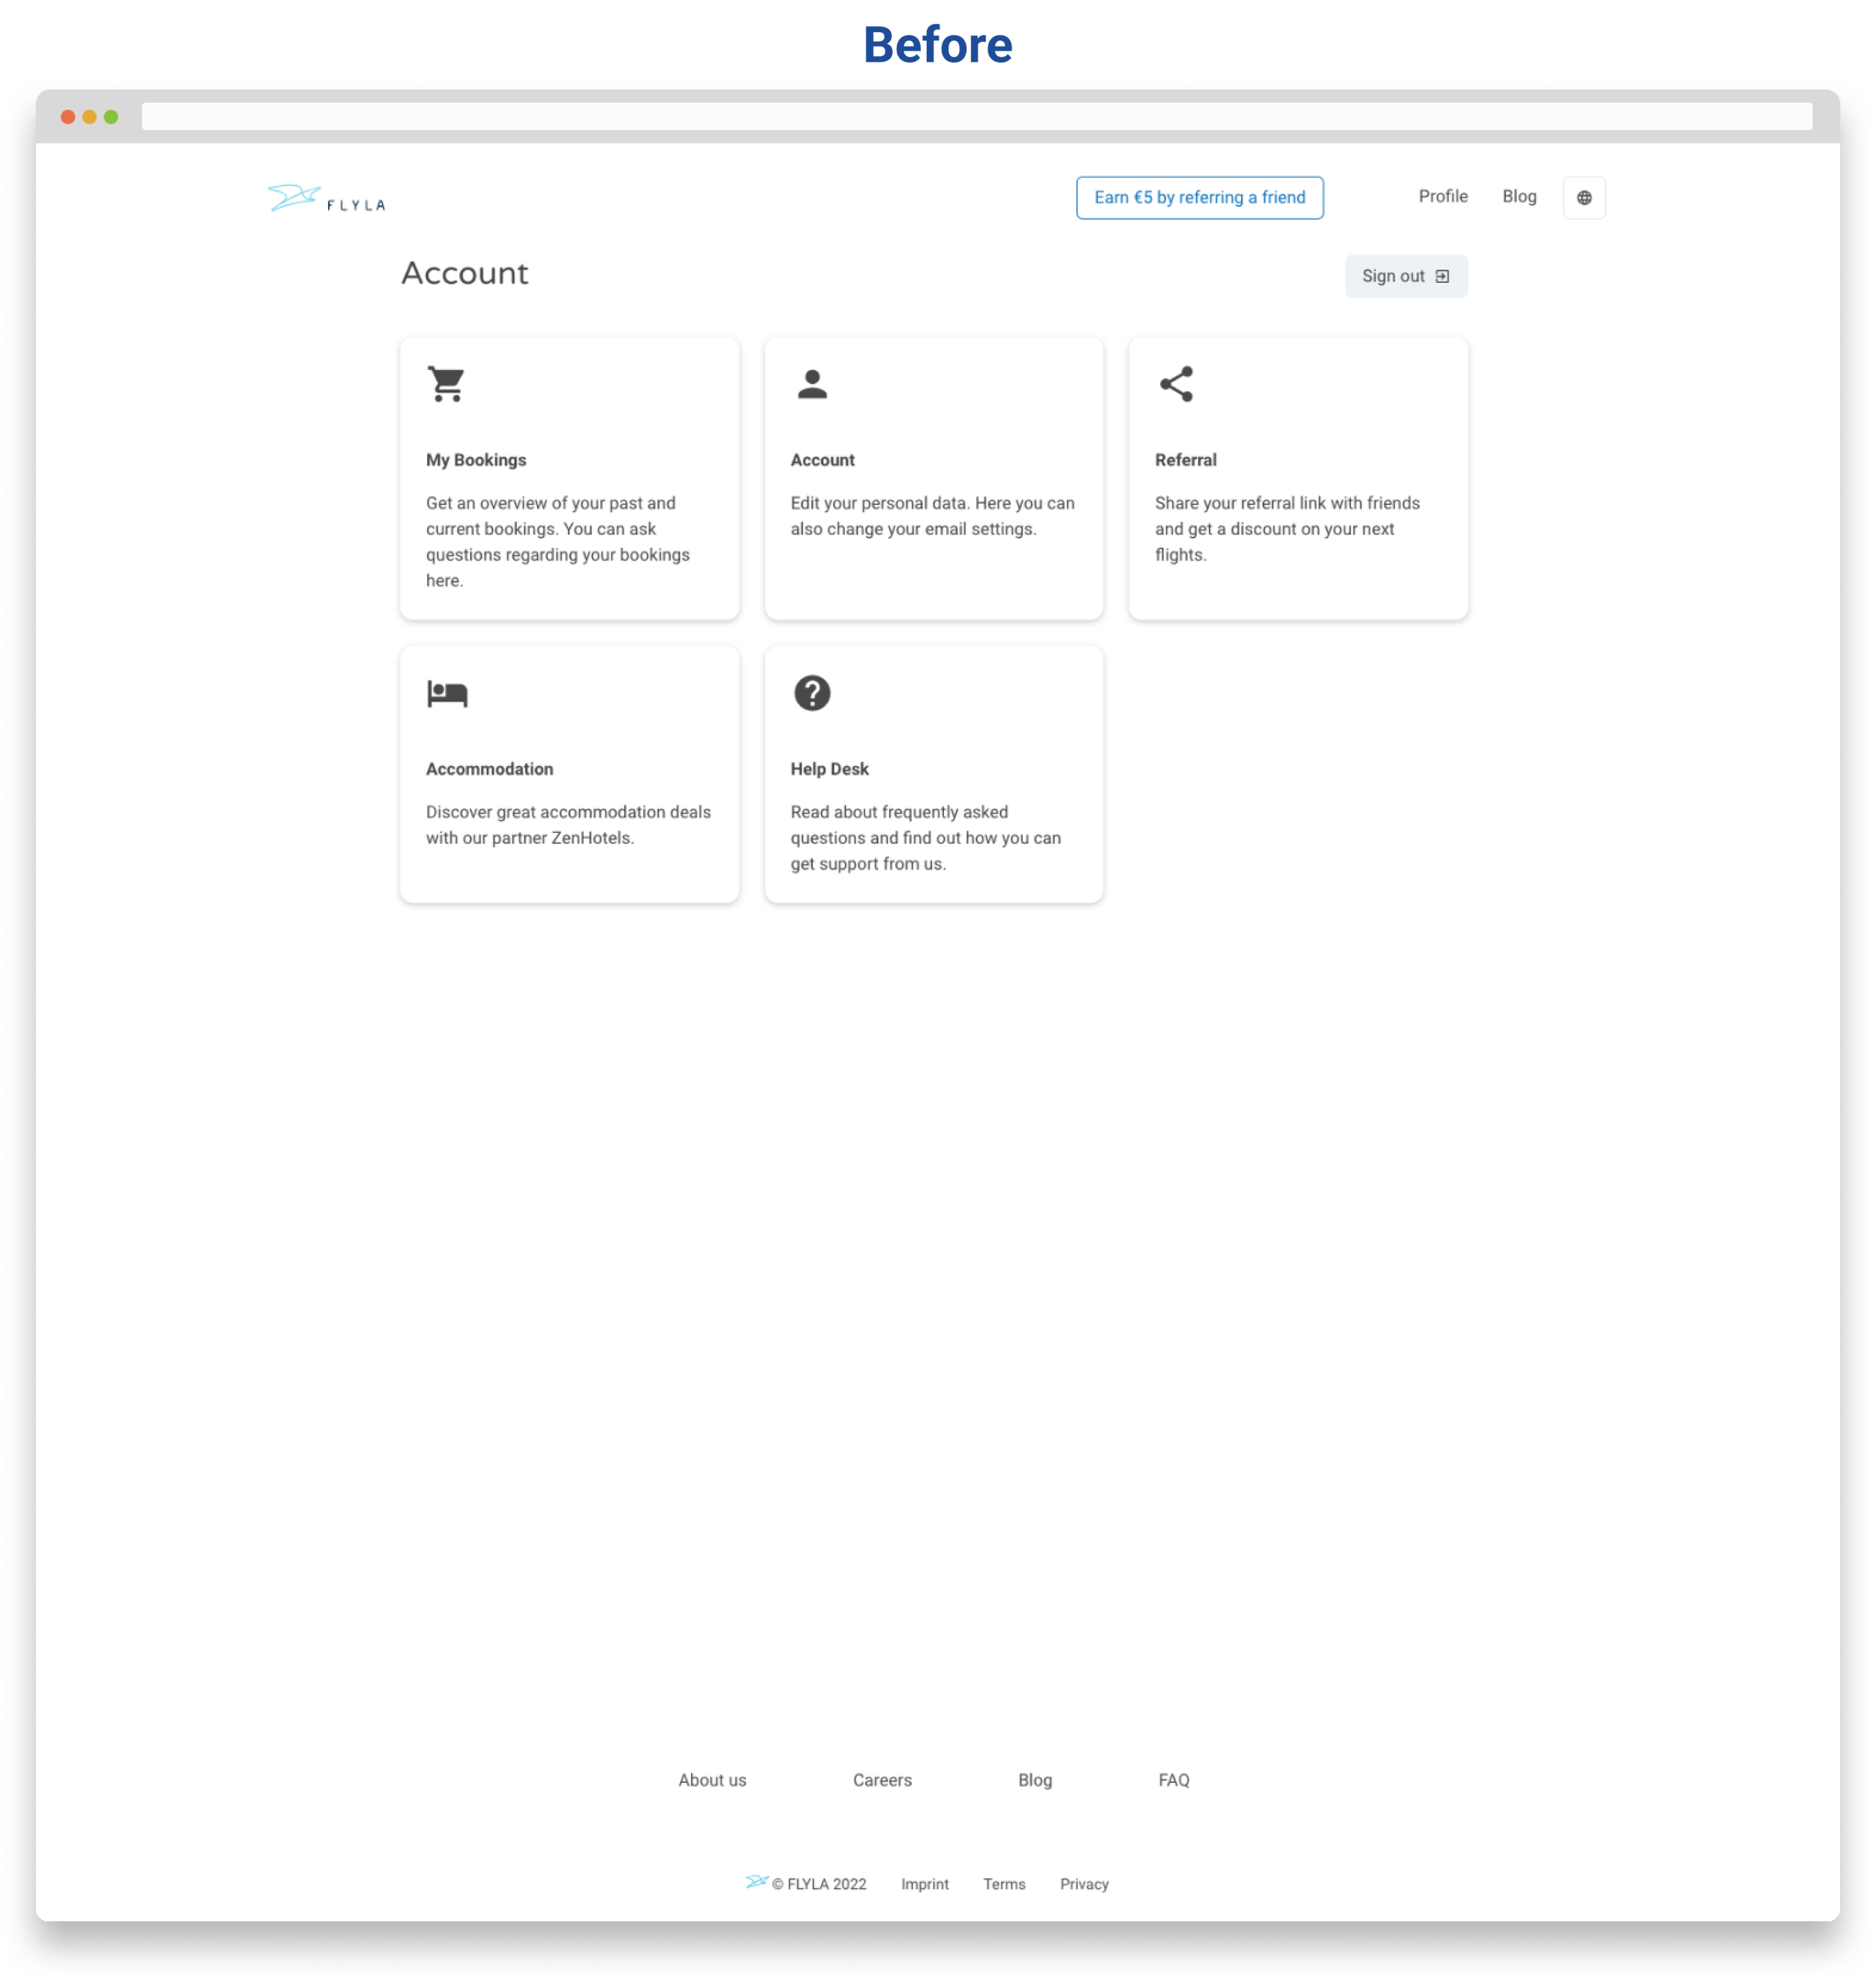The height and width of the screenshot is (1981, 1876).
Task: Open the Imprint link in the footer
Action: click(924, 1884)
